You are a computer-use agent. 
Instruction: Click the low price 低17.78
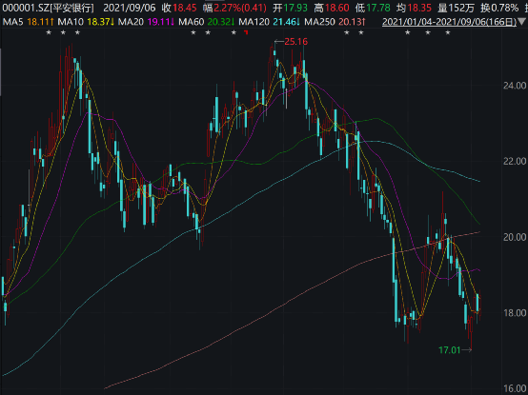click(373, 8)
